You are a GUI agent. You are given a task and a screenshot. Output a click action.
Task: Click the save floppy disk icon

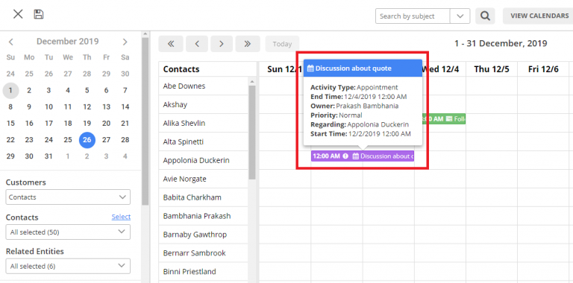(x=38, y=14)
